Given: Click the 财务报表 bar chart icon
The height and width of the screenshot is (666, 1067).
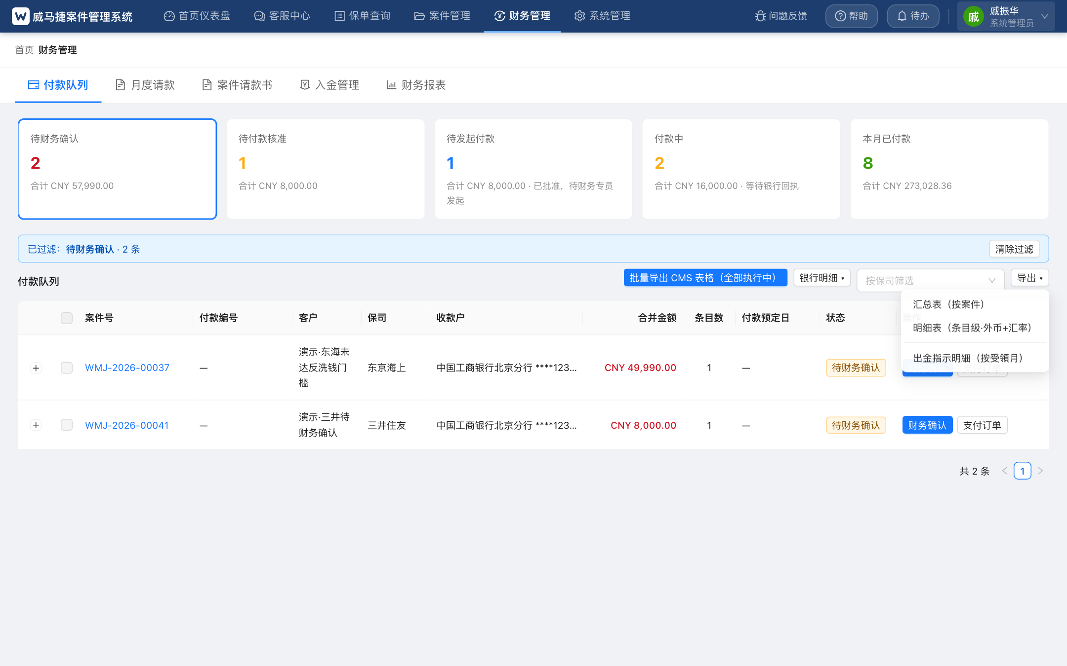Looking at the screenshot, I should click(391, 85).
